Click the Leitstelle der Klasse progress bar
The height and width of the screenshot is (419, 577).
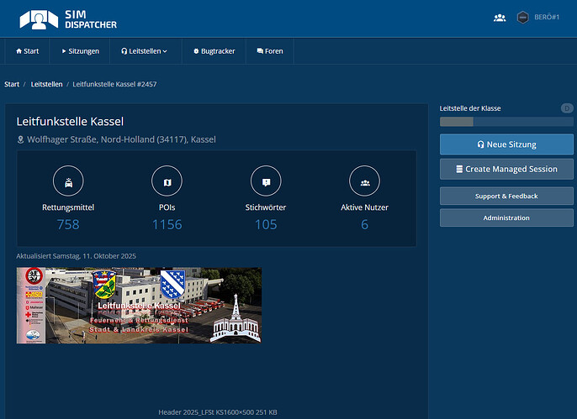coord(506,122)
